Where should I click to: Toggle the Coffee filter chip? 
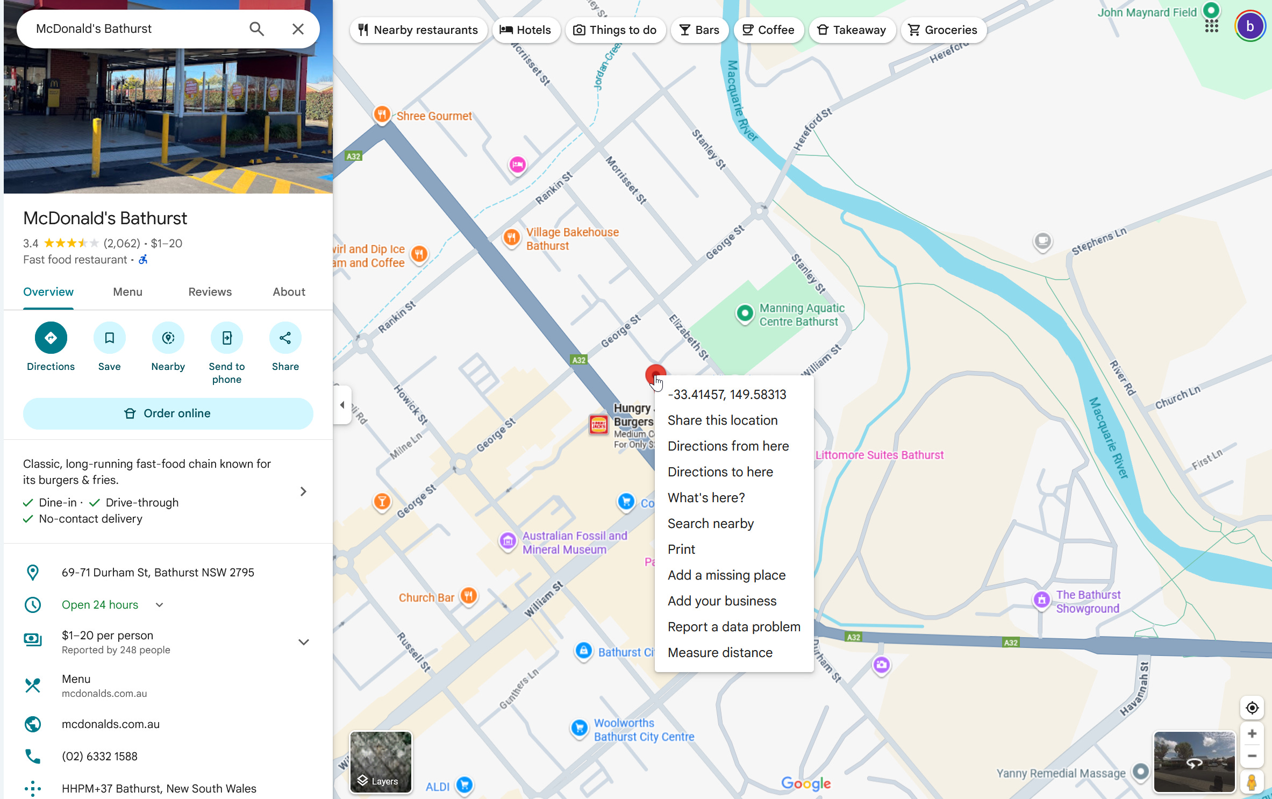[768, 30]
